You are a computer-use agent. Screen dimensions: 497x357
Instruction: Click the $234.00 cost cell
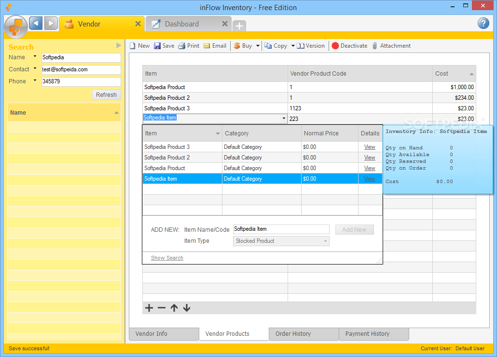[454, 98]
